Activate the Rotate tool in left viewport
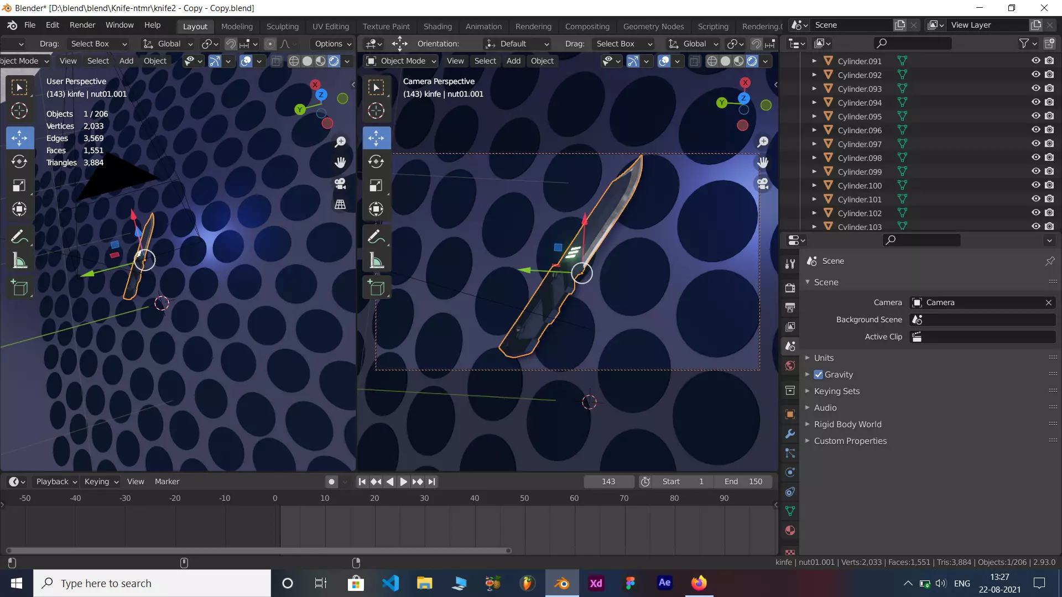 tap(19, 161)
